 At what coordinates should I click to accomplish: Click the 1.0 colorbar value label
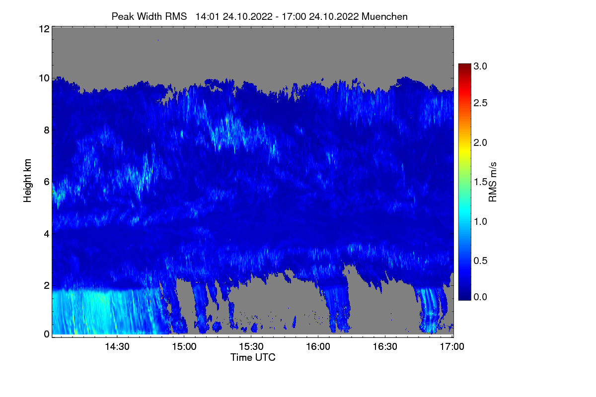click(x=481, y=221)
